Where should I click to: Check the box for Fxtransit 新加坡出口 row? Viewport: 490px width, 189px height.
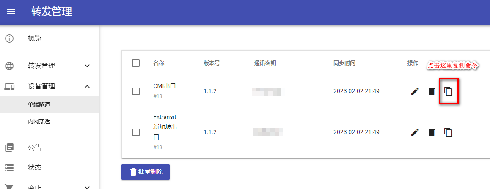click(x=136, y=132)
